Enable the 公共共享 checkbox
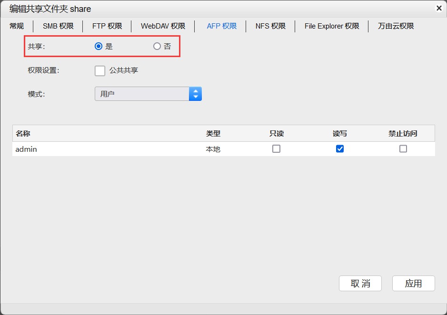The height and width of the screenshot is (315, 447). point(100,70)
